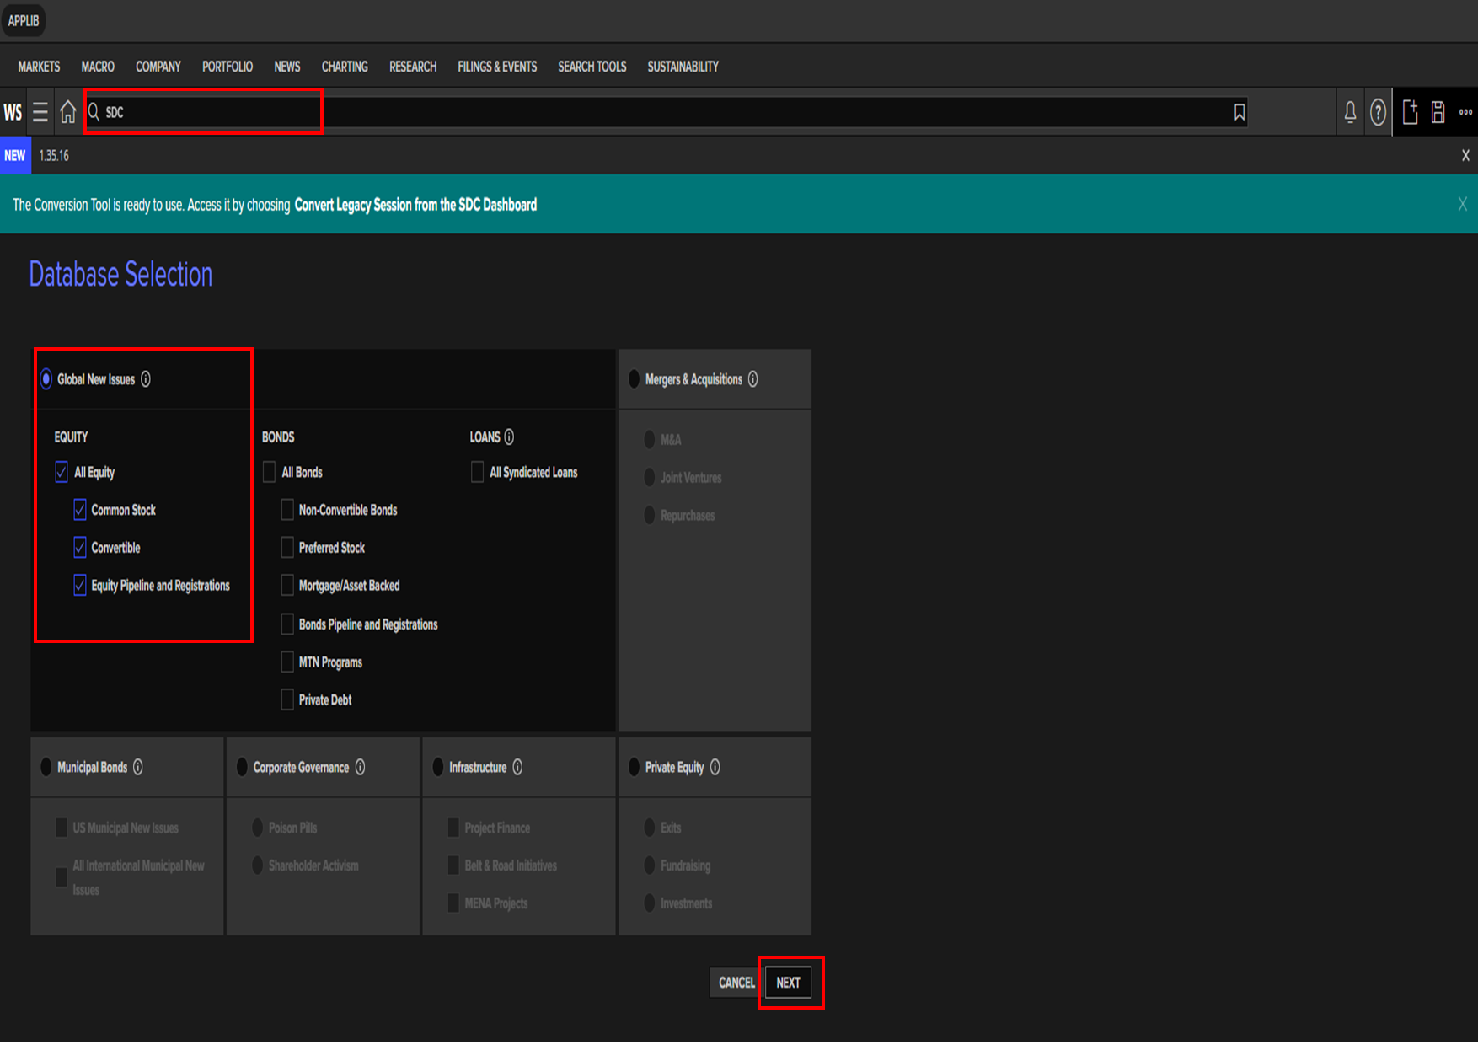The height and width of the screenshot is (1045, 1478).
Task: Click the help question mark icon
Action: (x=1378, y=112)
